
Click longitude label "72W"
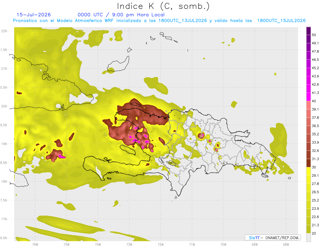[x=160, y=245]
